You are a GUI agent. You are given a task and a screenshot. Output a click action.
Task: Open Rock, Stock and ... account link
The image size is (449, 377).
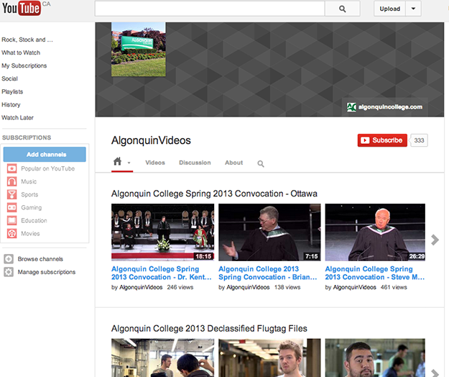coord(27,40)
